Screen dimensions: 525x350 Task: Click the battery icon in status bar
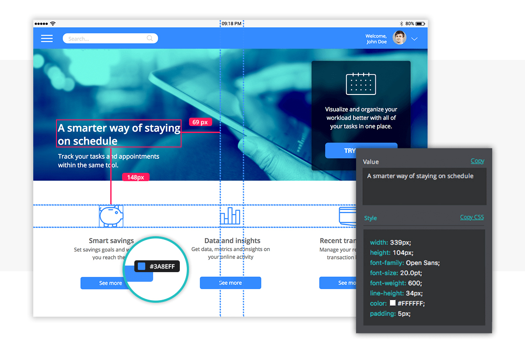click(420, 23)
